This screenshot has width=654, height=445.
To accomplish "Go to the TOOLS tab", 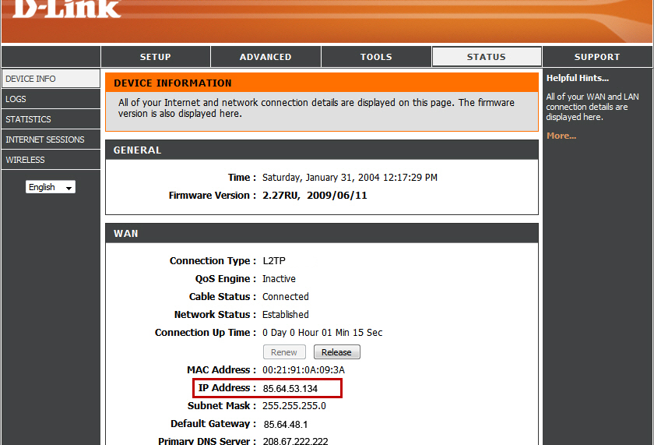I will (x=376, y=57).
